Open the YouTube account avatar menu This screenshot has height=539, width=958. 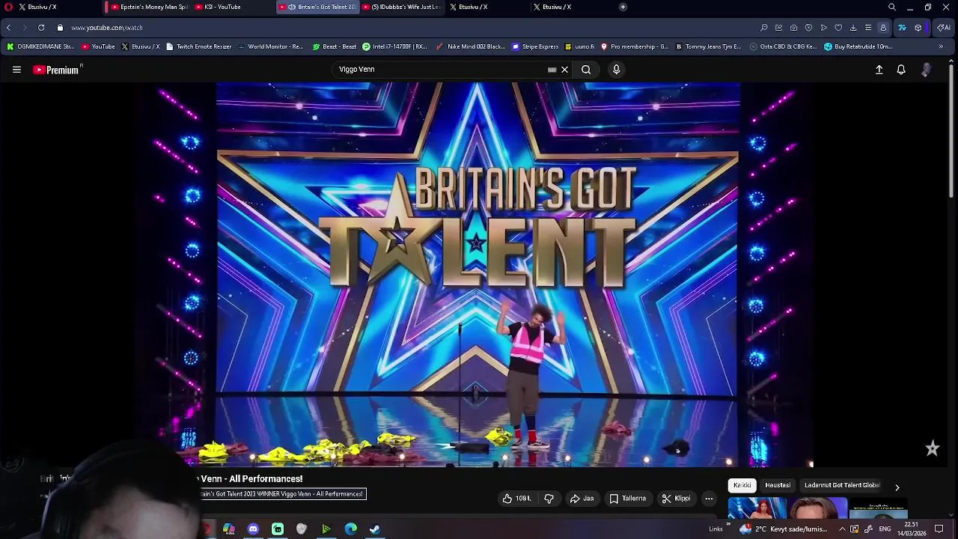point(926,70)
